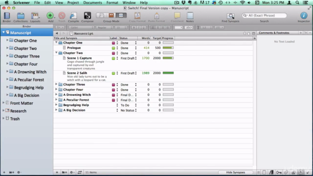
Task: Select Scene 1 Capture row in outliner
Action: coord(153,63)
